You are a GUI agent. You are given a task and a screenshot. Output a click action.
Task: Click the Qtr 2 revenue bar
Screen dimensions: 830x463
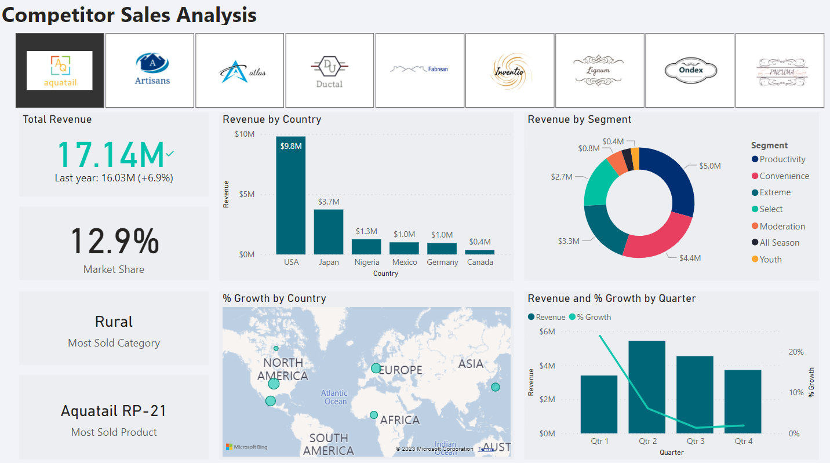[647, 387]
